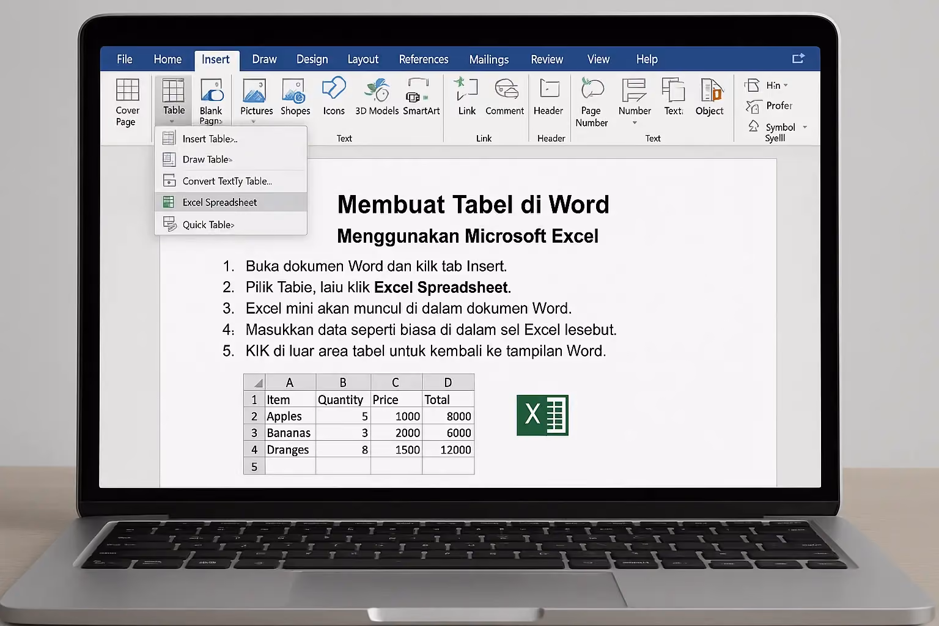Screen dimensions: 939x626
Task: Select Draw Table menu entry
Action: tap(230, 160)
